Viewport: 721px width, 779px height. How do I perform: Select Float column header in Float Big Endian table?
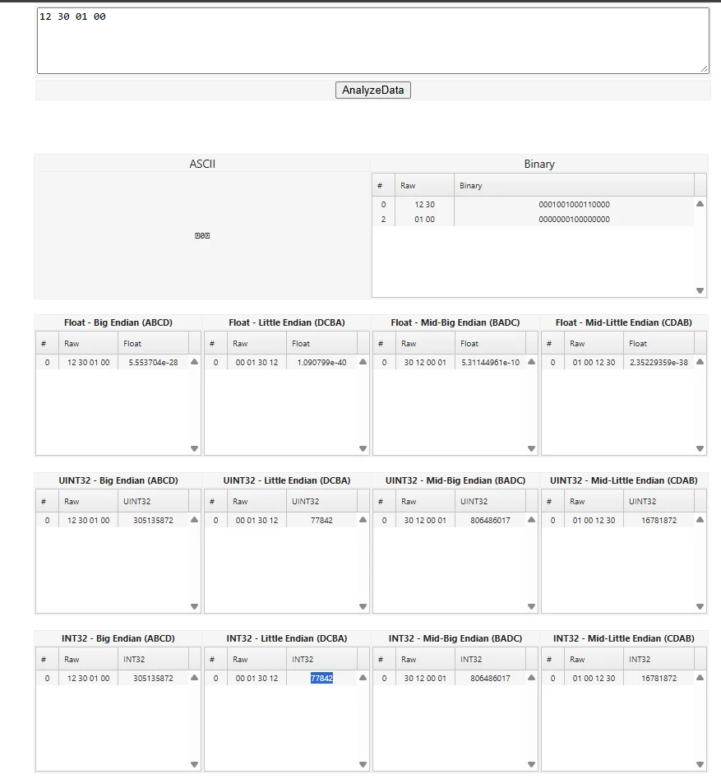(x=153, y=343)
